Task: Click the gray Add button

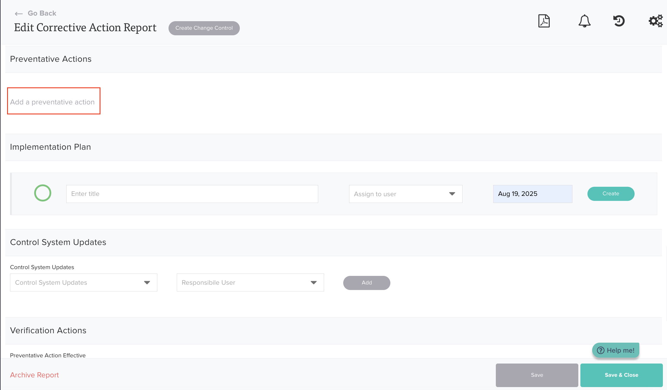Action: click(366, 283)
